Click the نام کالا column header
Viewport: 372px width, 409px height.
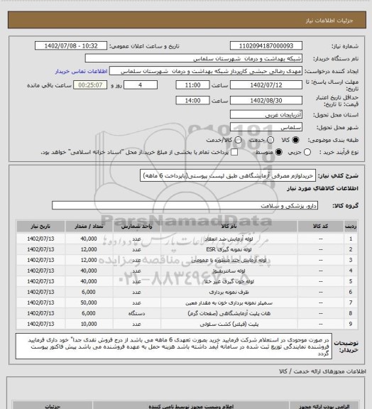pos(229,226)
